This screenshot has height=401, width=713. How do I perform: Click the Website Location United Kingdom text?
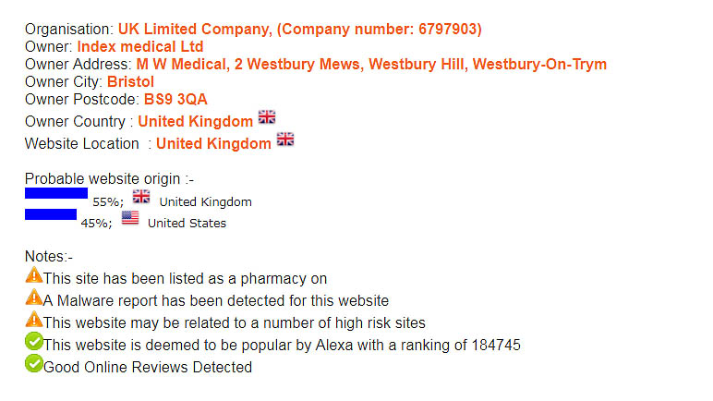[x=213, y=144]
